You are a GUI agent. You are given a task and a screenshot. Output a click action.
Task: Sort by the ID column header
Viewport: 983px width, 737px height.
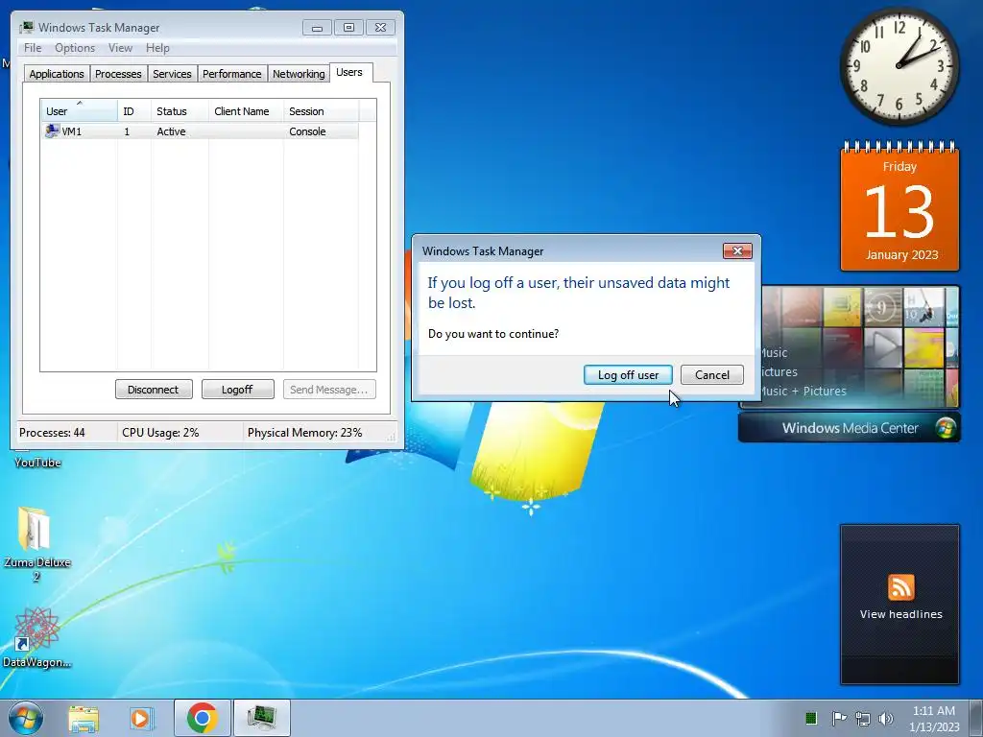coord(134,110)
